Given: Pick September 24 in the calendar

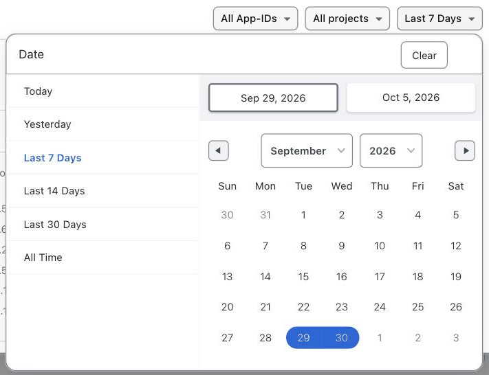Looking at the screenshot, I should (380, 307).
